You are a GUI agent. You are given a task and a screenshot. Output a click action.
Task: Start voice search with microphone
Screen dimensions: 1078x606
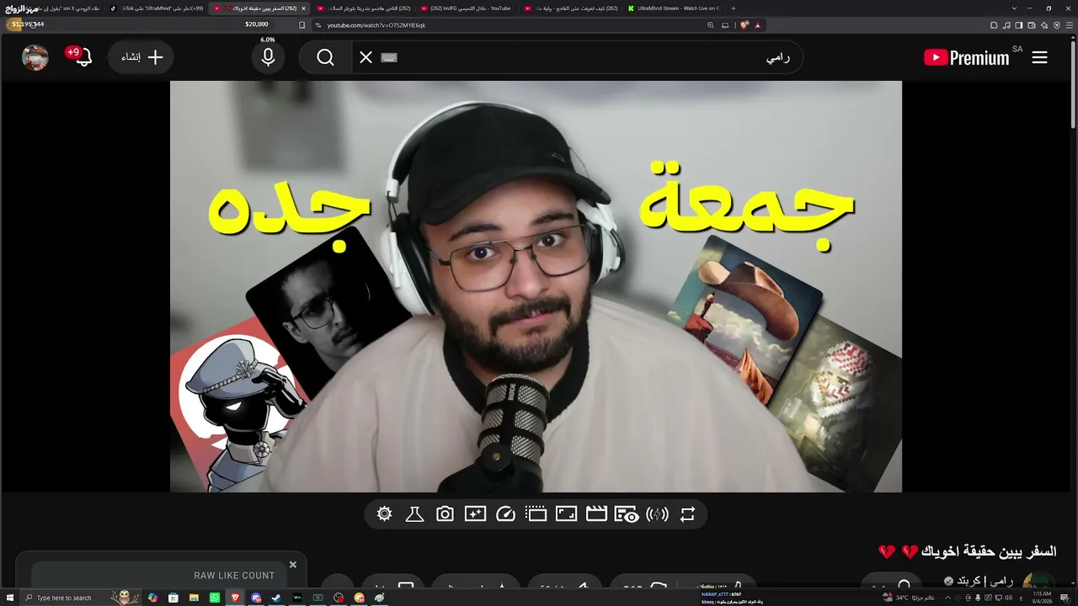coord(268,57)
